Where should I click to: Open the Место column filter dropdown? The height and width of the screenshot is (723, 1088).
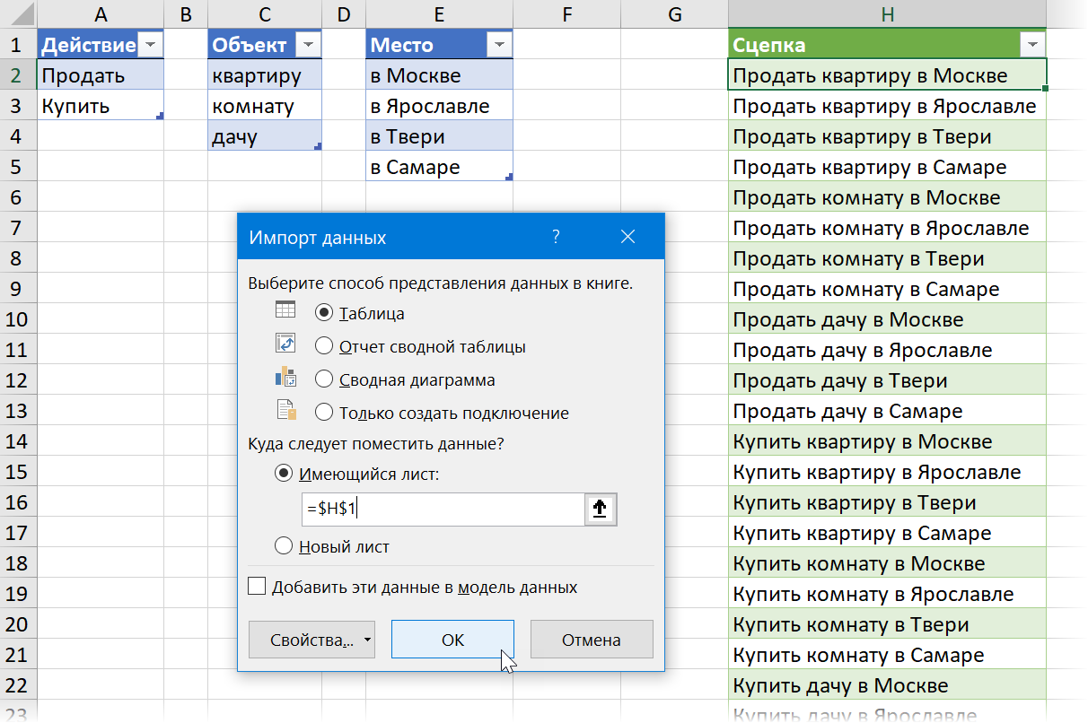(498, 46)
